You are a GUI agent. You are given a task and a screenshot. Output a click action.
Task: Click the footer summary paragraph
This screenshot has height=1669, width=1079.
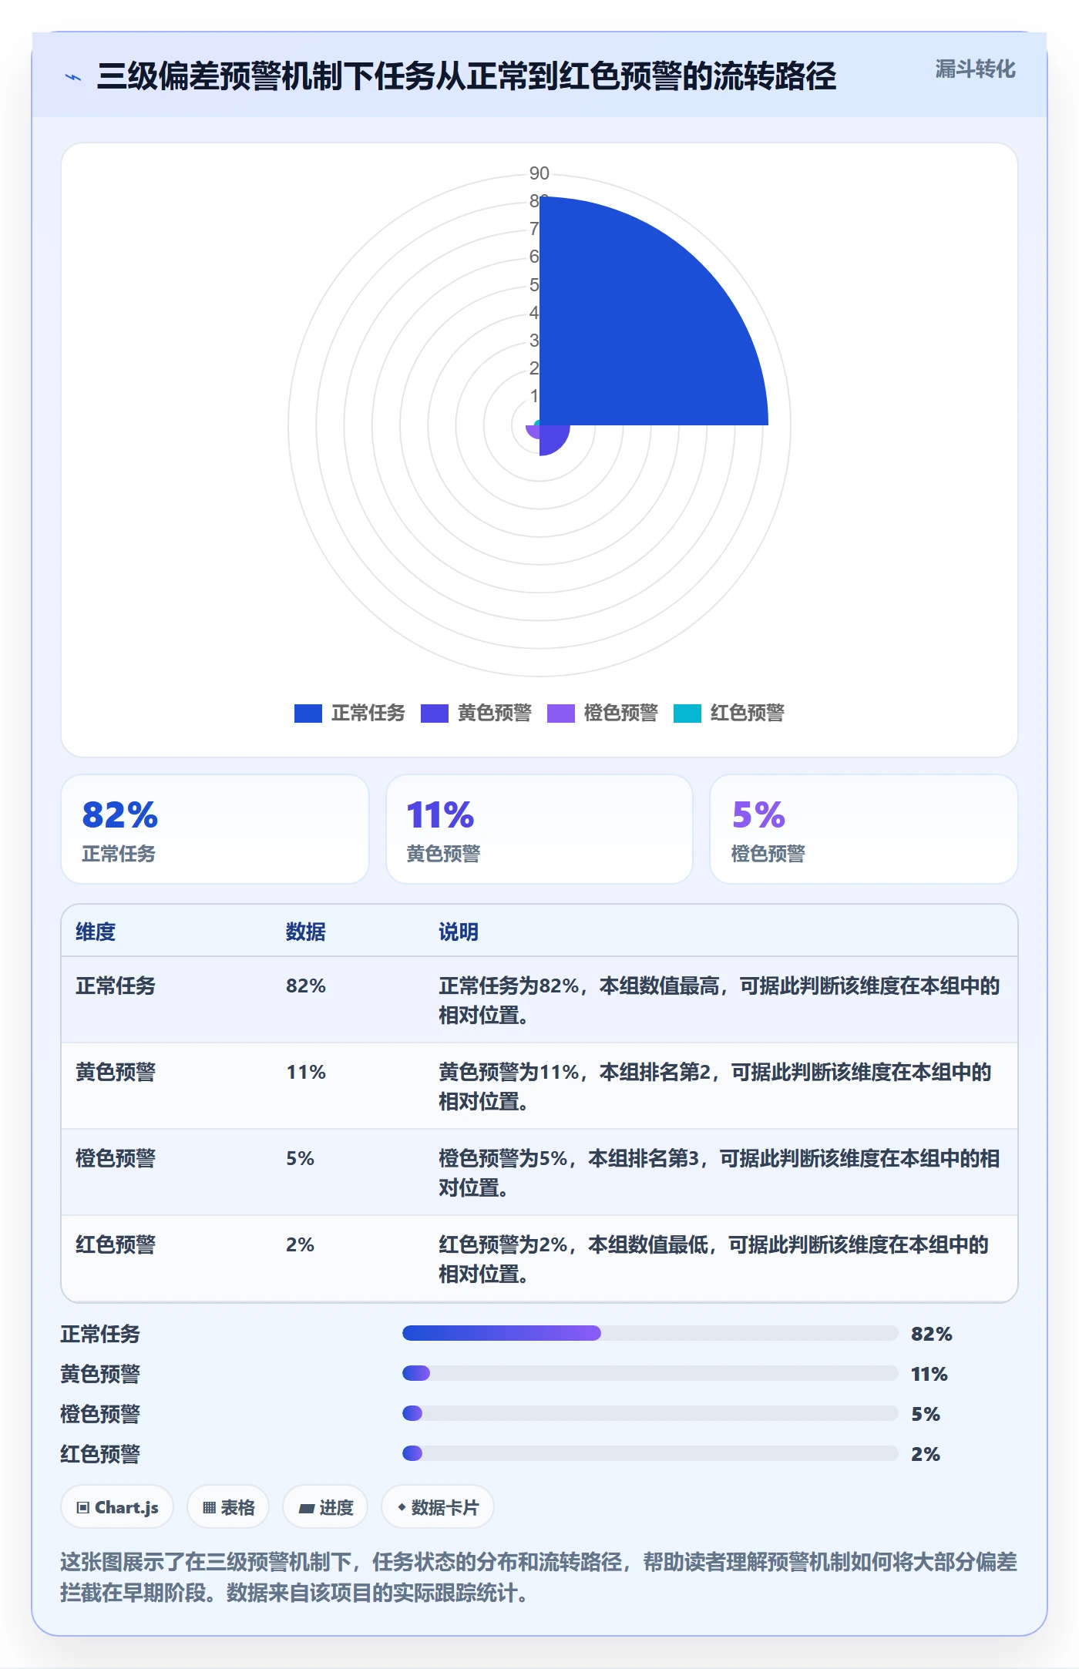click(539, 1577)
